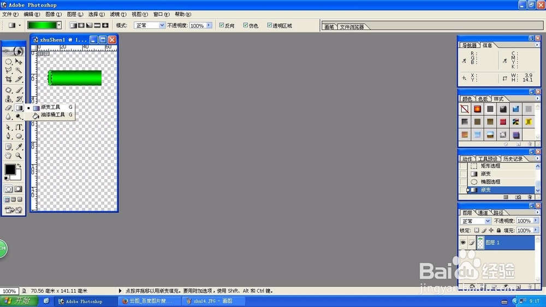Toggle lock position in Layers panel

491,231
